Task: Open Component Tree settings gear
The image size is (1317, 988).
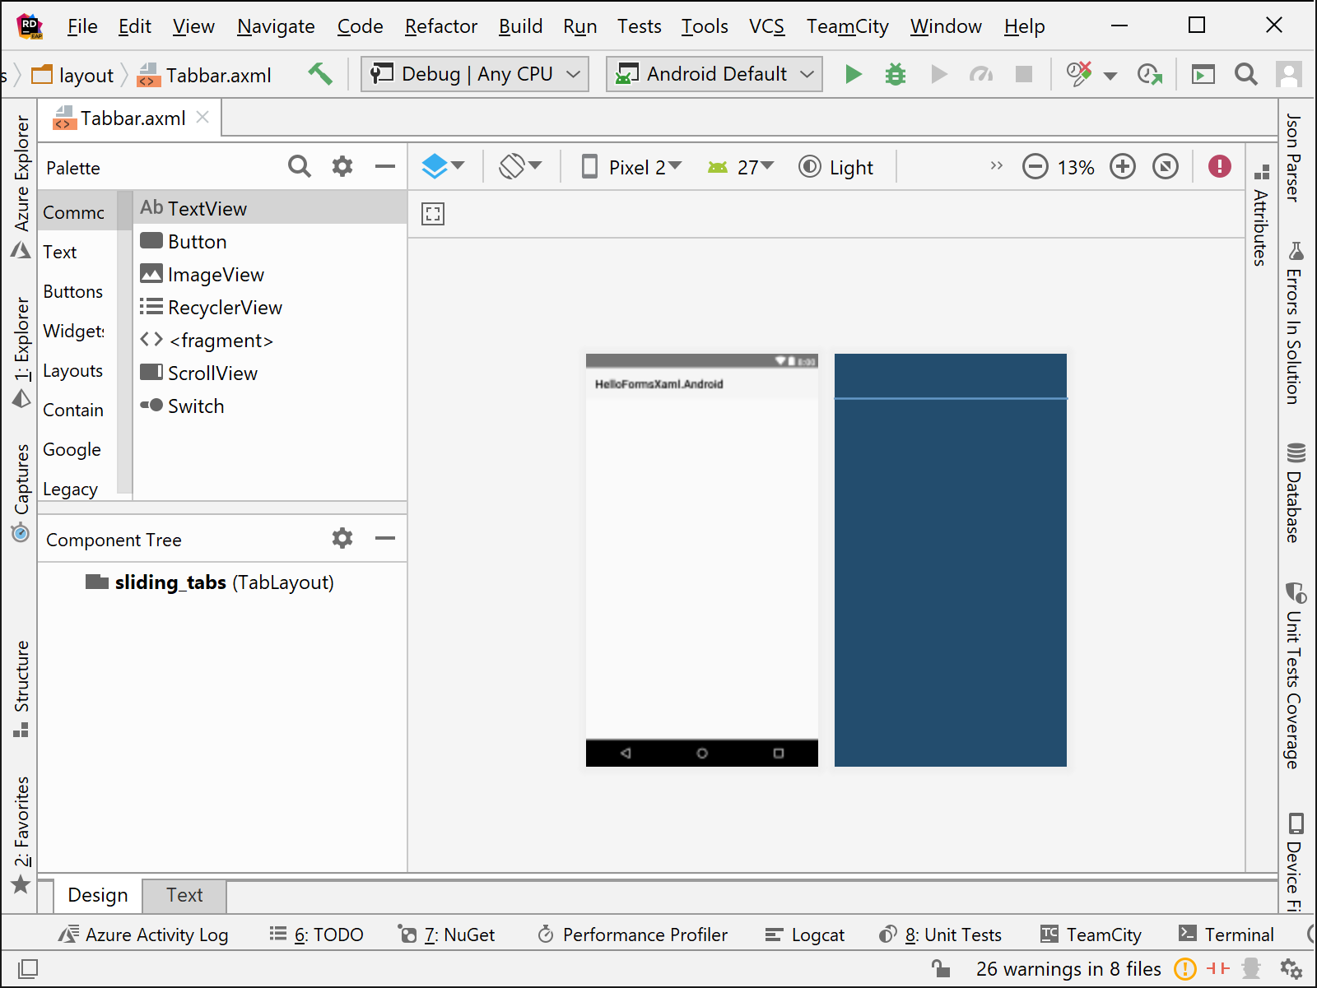Action: [x=342, y=539]
